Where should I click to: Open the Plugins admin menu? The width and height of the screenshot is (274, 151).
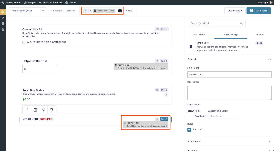30,3
